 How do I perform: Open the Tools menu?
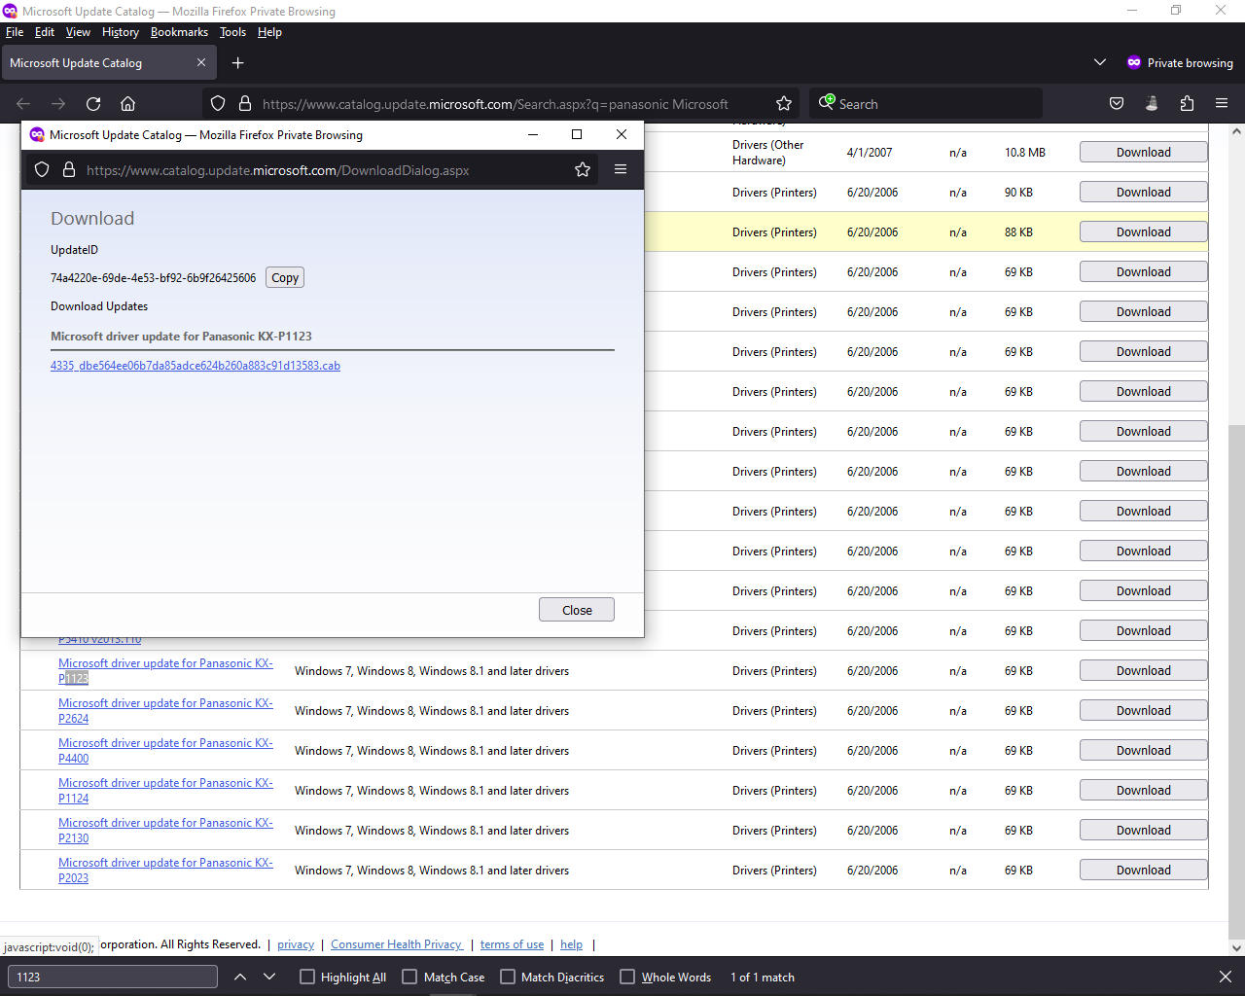(x=232, y=32)
